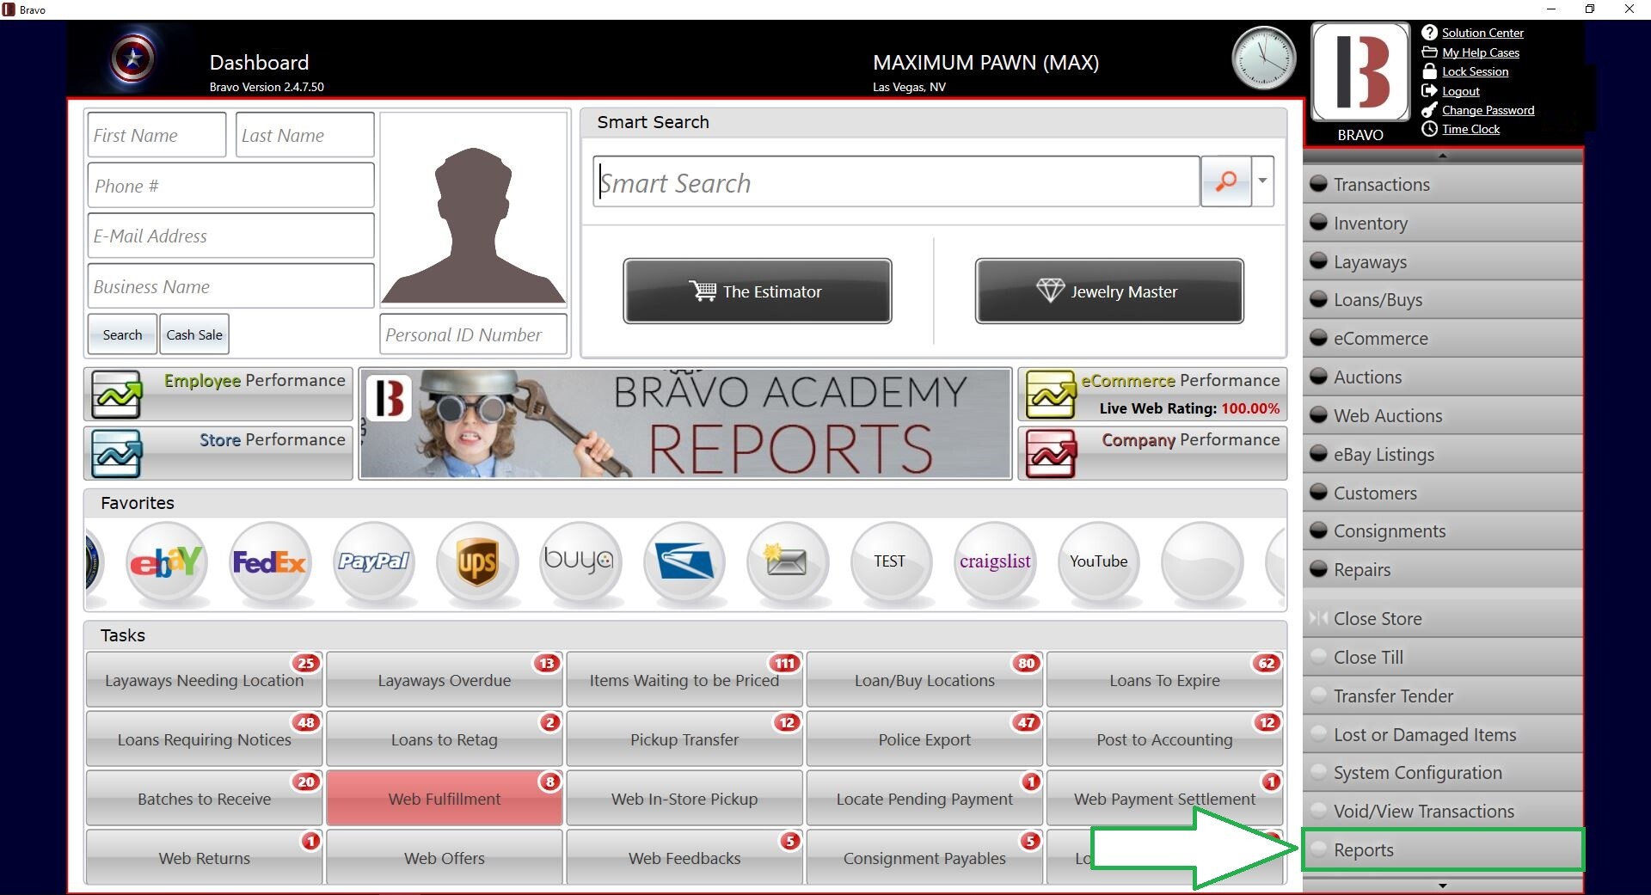
Task: Open the Transactions menu
Action: pos(1443,184)
